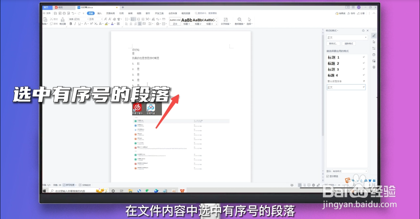Switch to the 插入 (Insert) ribbon tab
This screenshot has width=420, height=219.
tap(99, 13)
